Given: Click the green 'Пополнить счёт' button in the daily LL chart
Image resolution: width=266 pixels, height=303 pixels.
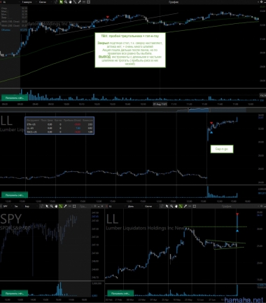Looking at the screenshot, I should 120,293.
